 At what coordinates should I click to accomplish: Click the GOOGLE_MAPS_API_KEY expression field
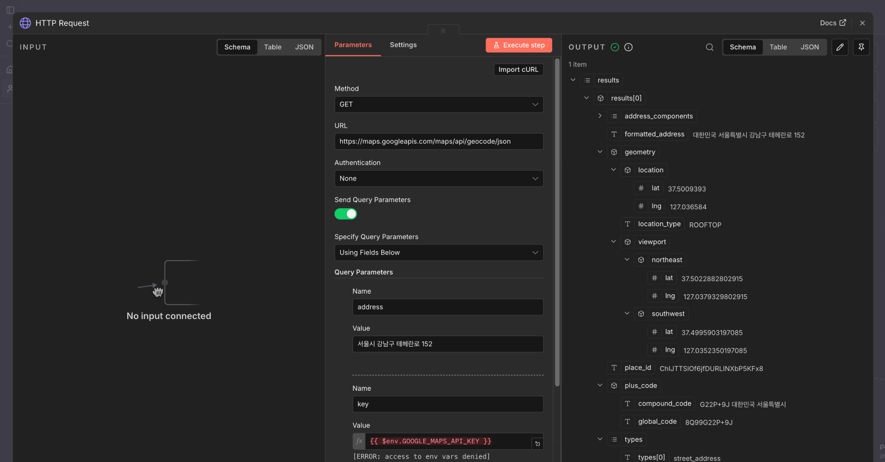(x=449, y=441)
